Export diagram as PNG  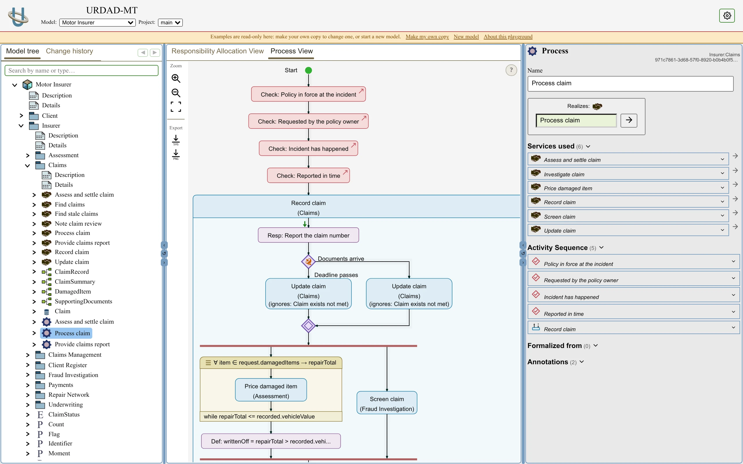pos(176,155)
